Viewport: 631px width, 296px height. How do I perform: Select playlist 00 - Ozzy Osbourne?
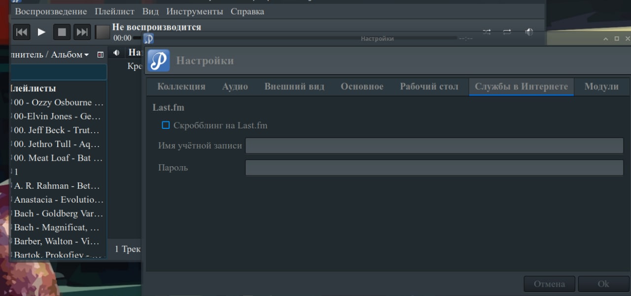point(58,103)
